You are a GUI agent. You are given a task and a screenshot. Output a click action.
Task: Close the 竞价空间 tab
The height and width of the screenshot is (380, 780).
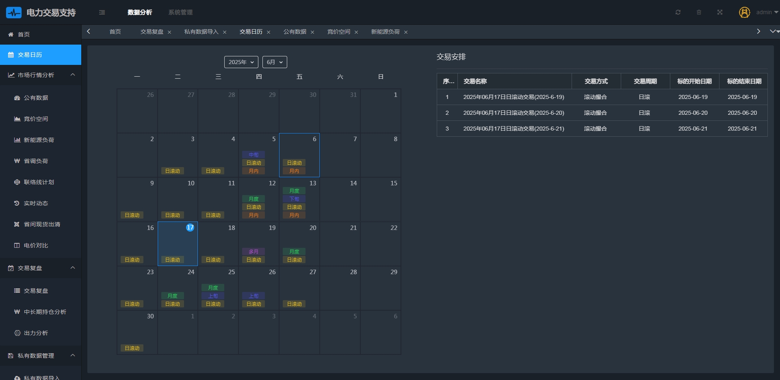pos(356,32)
